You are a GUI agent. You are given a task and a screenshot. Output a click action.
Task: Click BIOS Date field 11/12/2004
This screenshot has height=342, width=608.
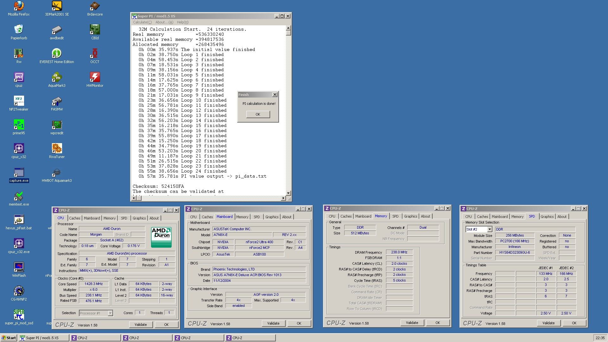pos(259,281)
